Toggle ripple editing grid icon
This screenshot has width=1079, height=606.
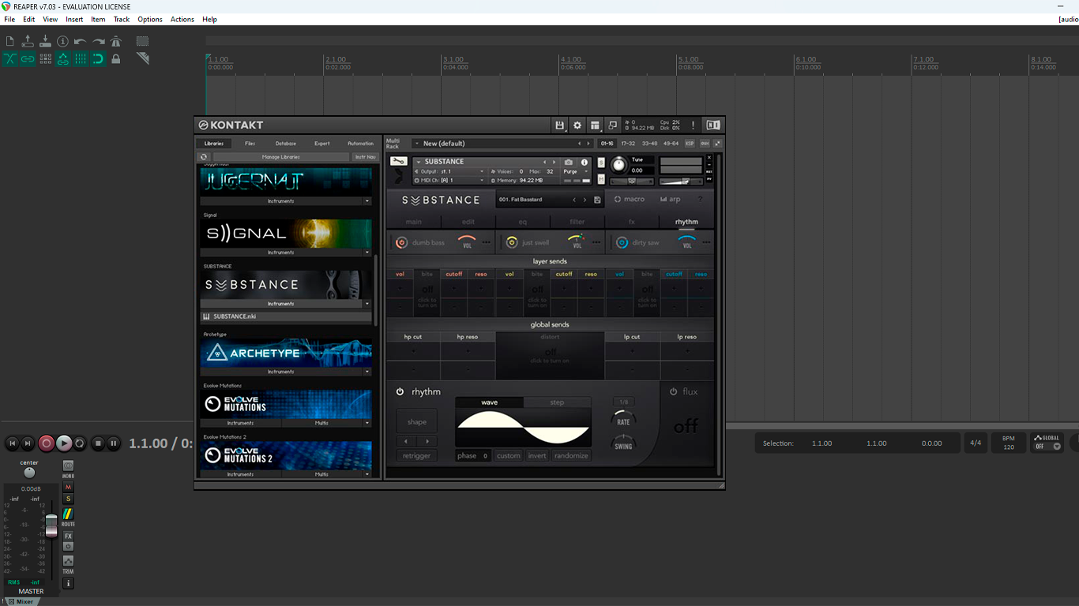click(45, 58)
